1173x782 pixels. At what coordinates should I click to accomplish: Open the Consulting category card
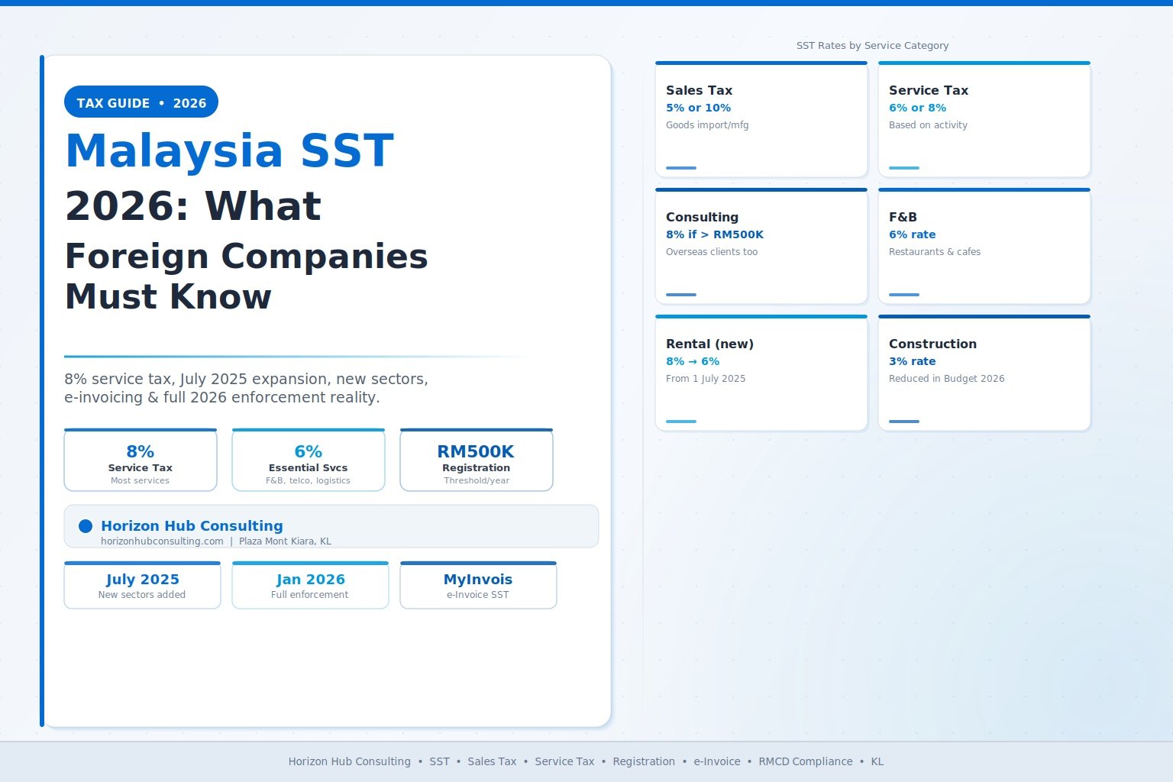(761, 246)
